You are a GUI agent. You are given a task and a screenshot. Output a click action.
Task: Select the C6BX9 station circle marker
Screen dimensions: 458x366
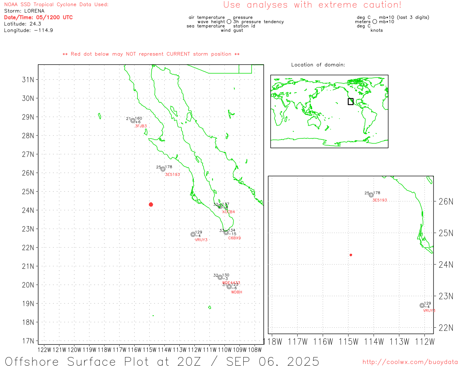pos(226,232)
